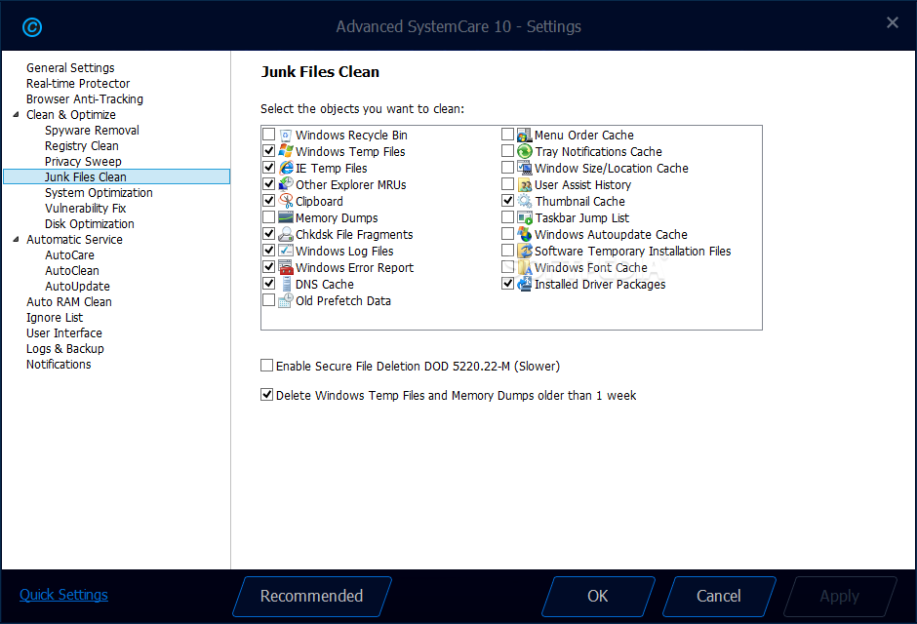Click the Windows Error Report icon
This screenshot has width=917, height=624.
[286, 267]
